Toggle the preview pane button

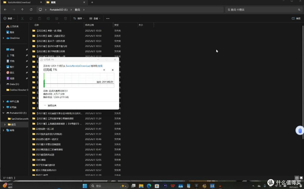coord(296,18)
